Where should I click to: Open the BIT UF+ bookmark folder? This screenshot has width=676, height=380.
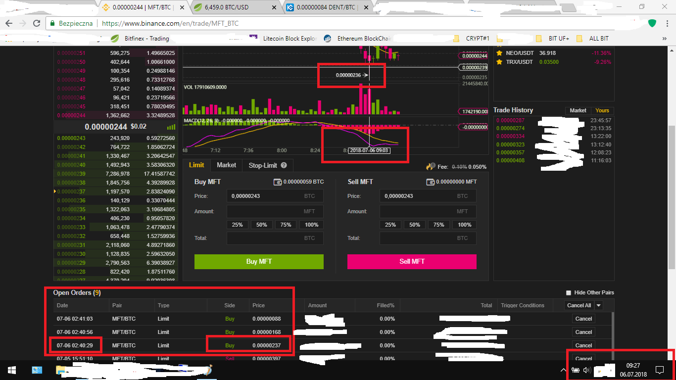point(553,38)
